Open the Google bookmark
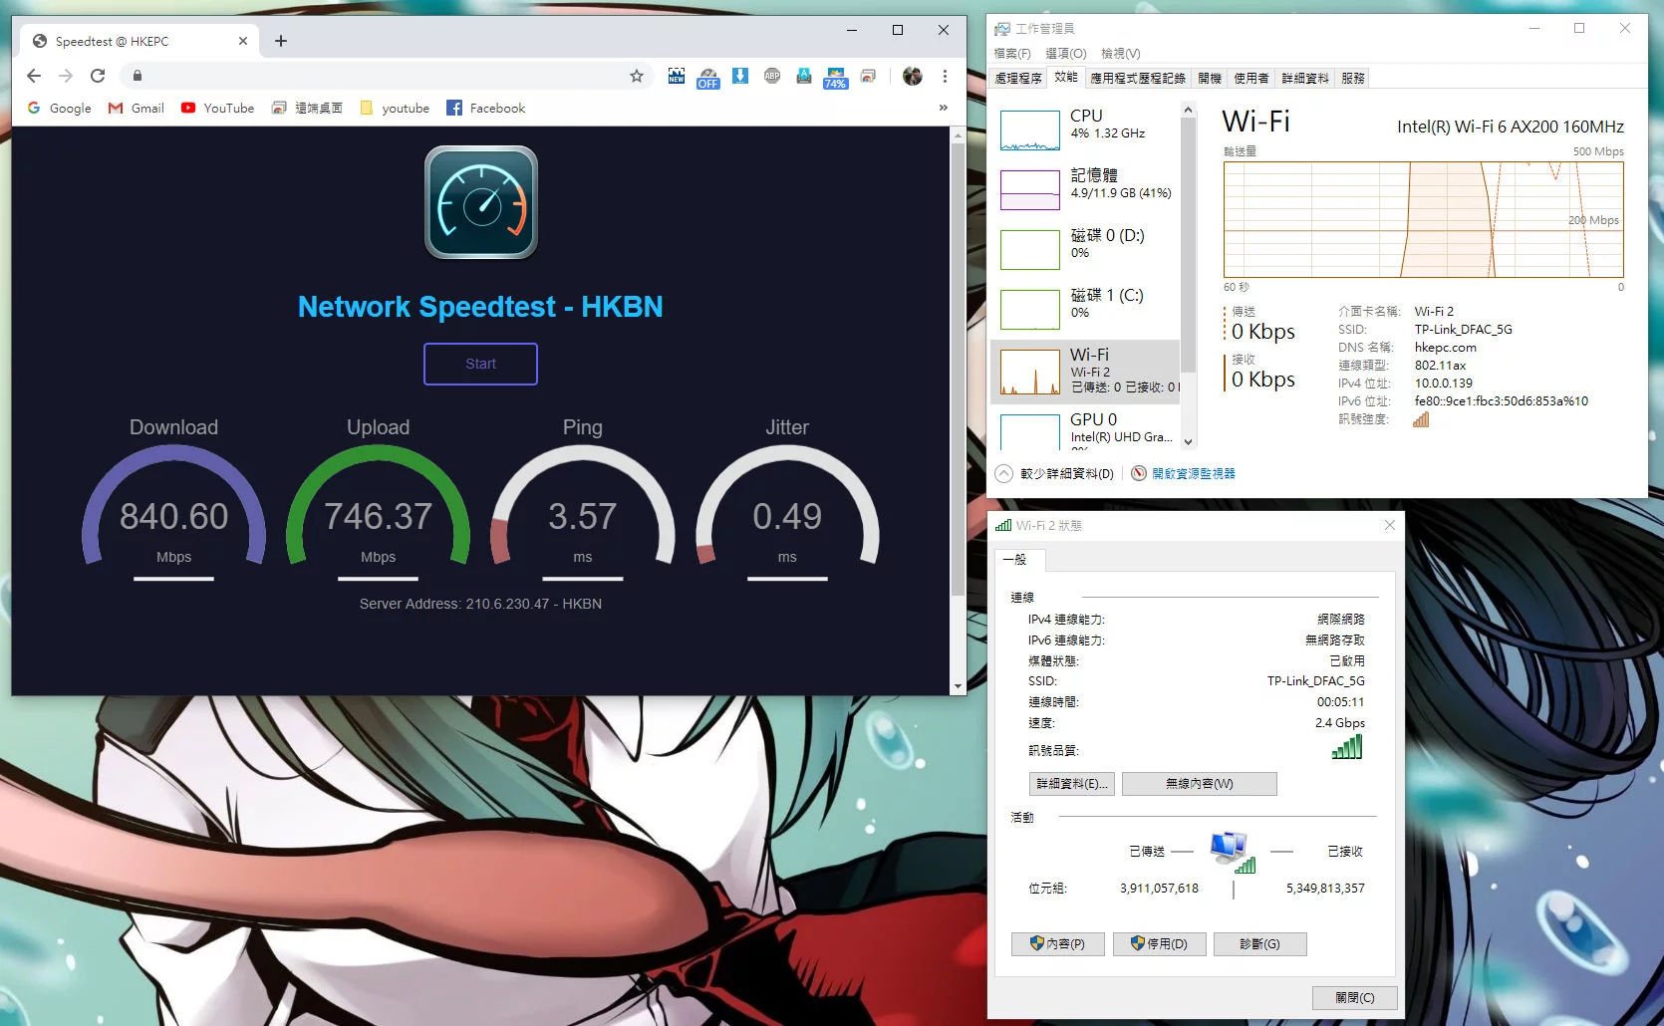1664x1026 pixels. click(x=59, y=108)
